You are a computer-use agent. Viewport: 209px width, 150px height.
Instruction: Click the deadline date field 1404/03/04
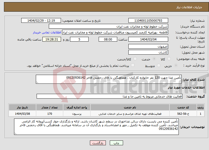click(148, 39)
